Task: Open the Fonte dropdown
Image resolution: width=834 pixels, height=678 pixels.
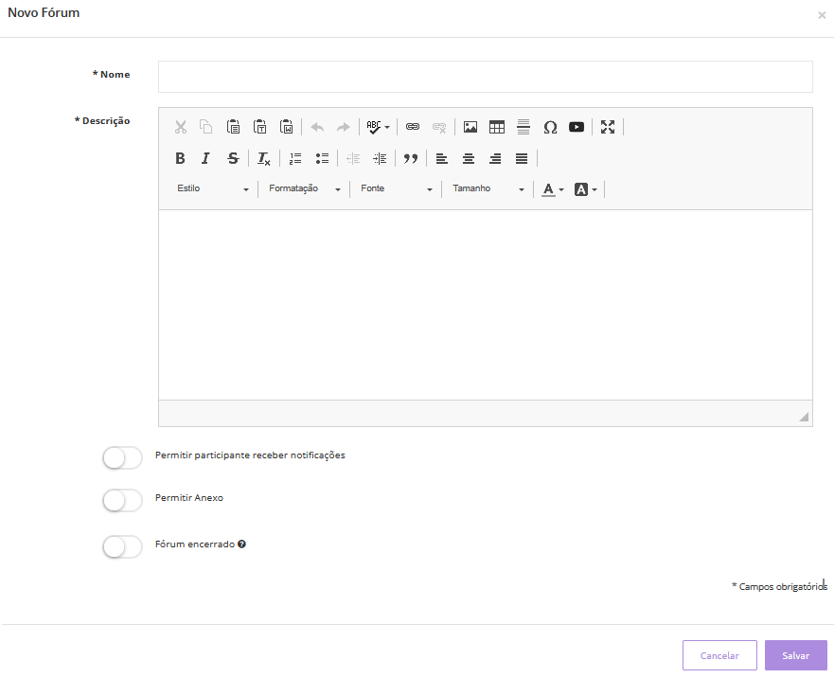Action: [x=396, y=189]
